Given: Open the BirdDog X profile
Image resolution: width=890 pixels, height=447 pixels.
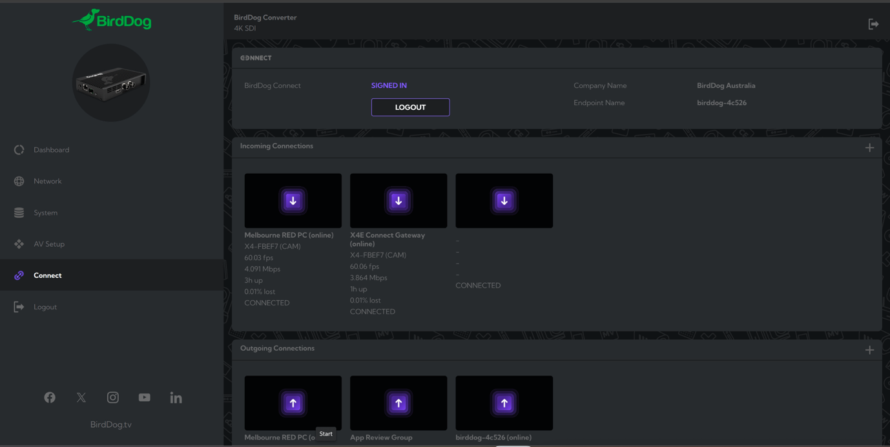Looking at the screenshot, I should [x=81, y=397].
